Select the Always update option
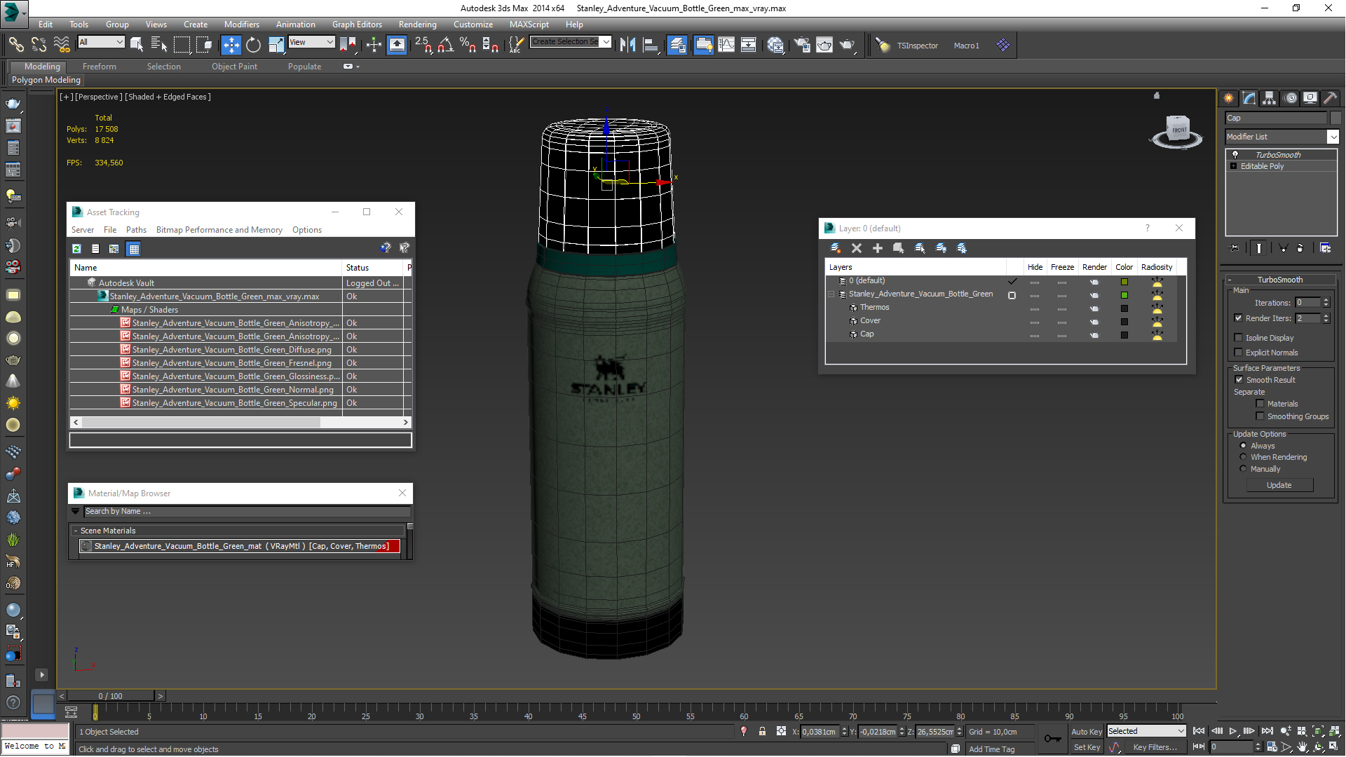The height and width of the screenshot is (757, 1346). (1244, 446)
